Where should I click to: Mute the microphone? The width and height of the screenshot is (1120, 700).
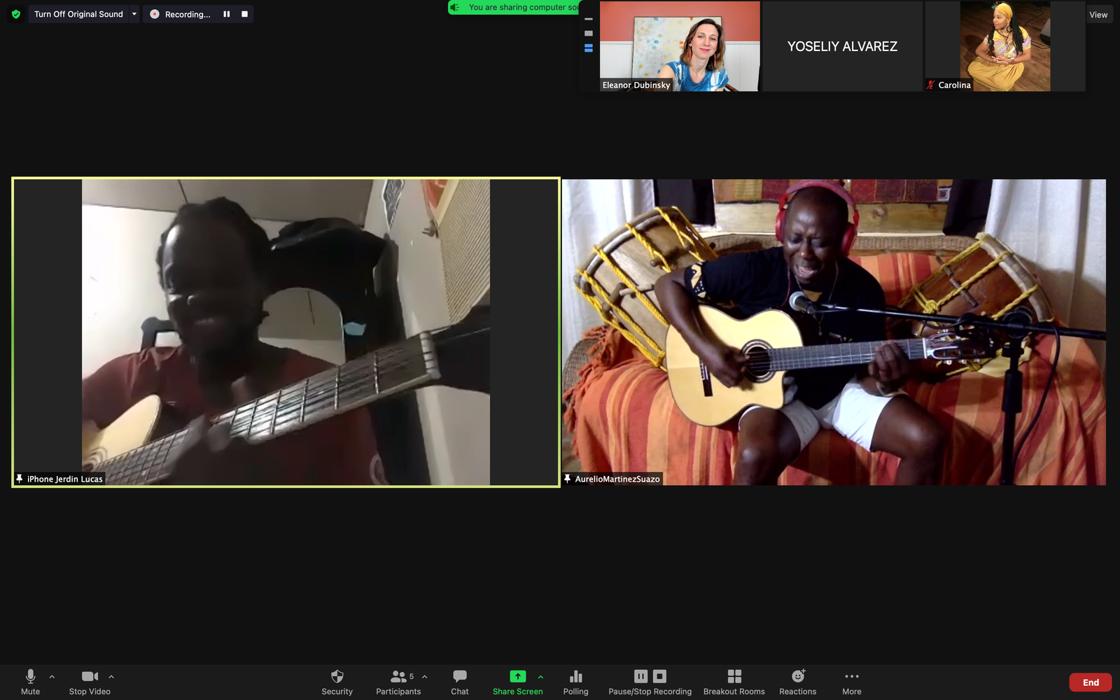tap(30, 682)
